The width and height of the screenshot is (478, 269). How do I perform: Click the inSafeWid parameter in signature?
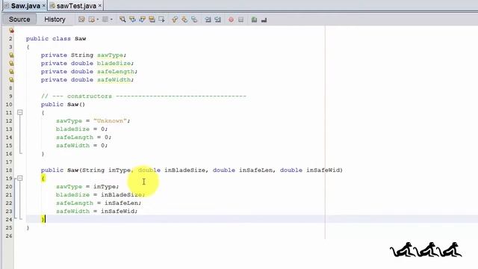click(x=323, y=170)
